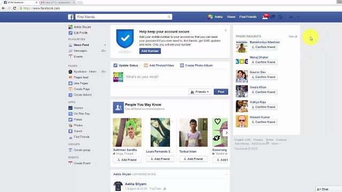Add Sukhman Sandhu as friend

127,160
